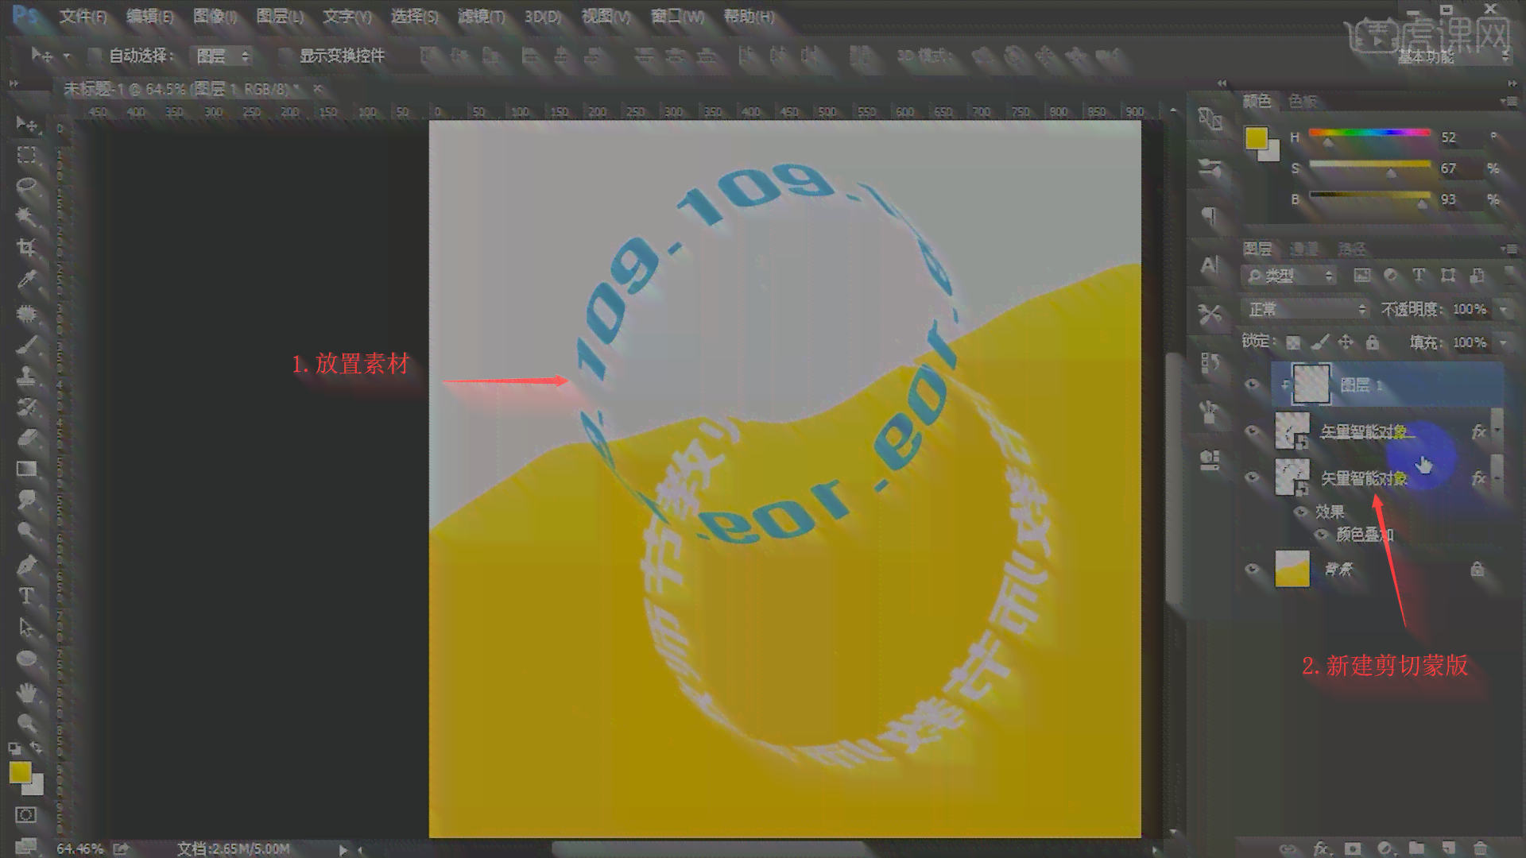Delete layer with trash icon
The width and height of the screenshot is (1526, 858).
click(1480, 848)
